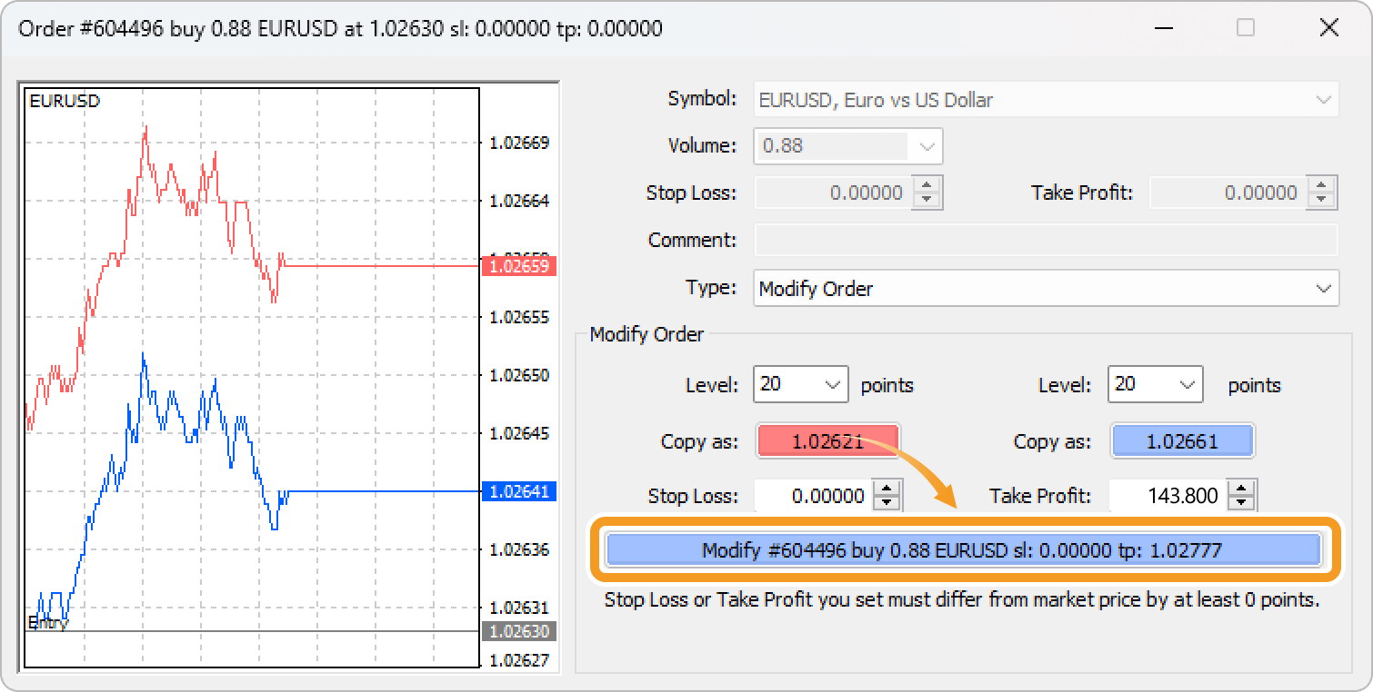Click the gray 1.02630 entry price label
This screenshot has width=1373, height=692.
517,631
